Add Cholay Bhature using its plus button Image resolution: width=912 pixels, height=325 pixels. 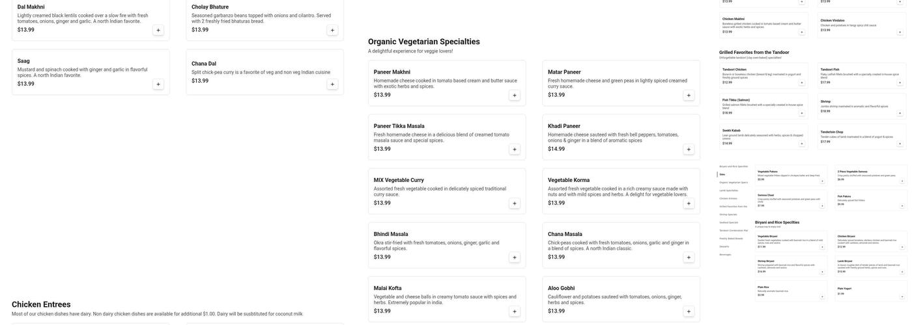pyautogui.click(x=332, y=30)
